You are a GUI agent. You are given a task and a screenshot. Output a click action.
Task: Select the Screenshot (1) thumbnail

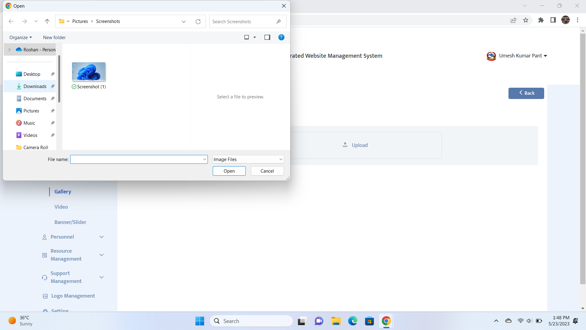[x=89, y=72]
